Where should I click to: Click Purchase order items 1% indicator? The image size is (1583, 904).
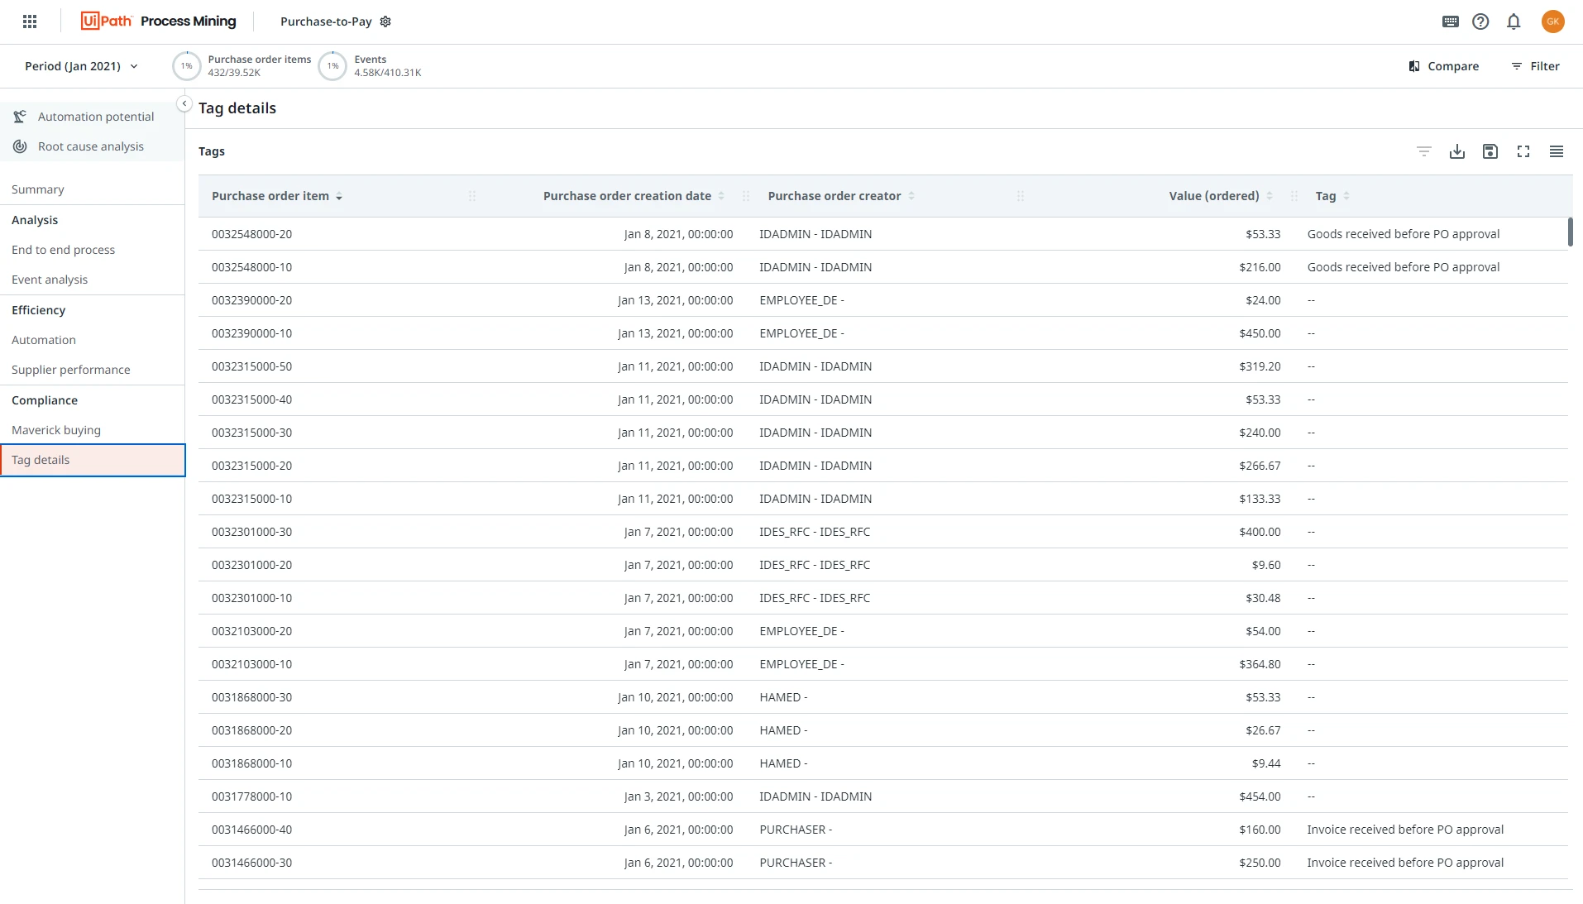click(187, 66)
